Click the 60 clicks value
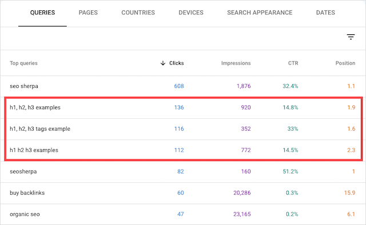 click(x=181, y=193)
